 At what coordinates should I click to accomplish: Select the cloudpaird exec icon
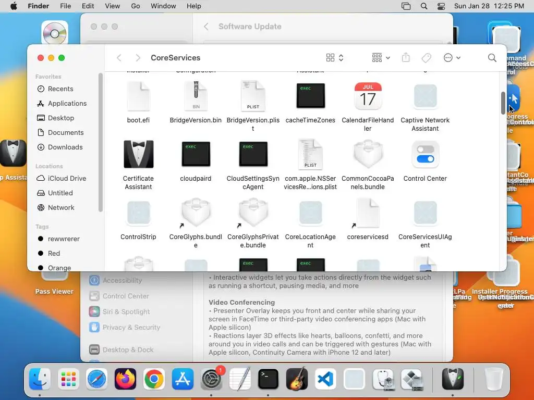196,154
